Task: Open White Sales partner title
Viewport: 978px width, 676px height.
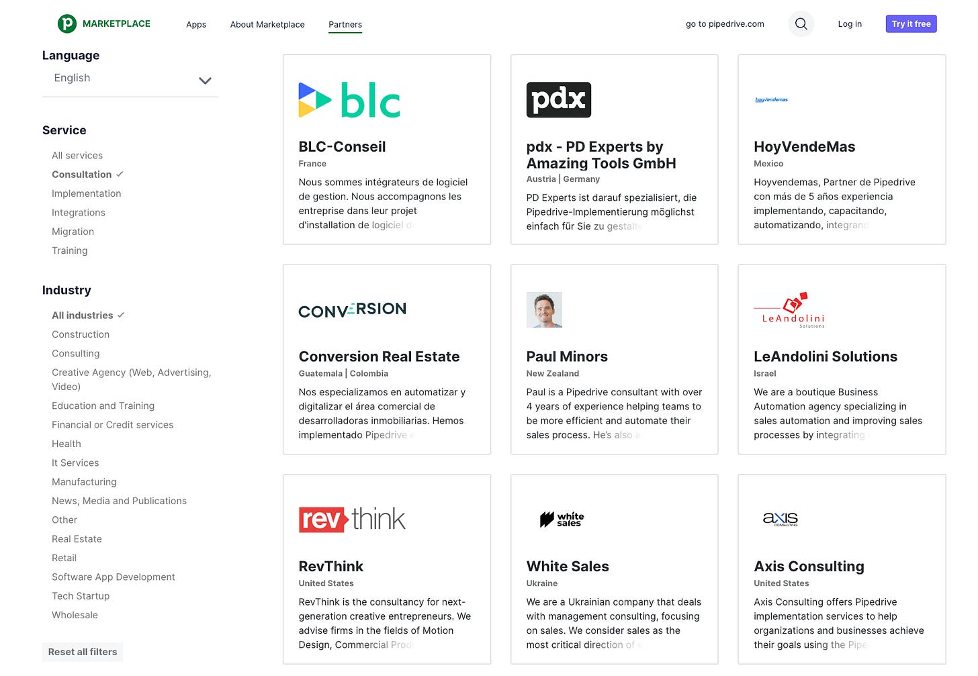Action: click(x=568, y=567)
